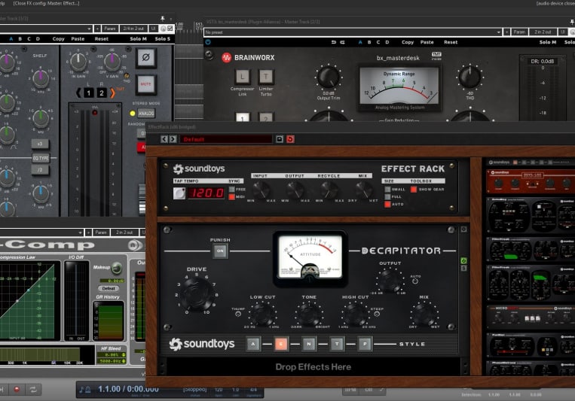Image resolution: width=575 pixels, height=401 pixels.
Task: Click the /3 button in EQ section
Action: tap(40, 170)
